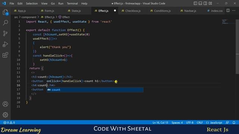Image resolution: width=239 pixels, height=134 pixels.
Task: Split the editor to the right
Action: (x=228, y=10)
